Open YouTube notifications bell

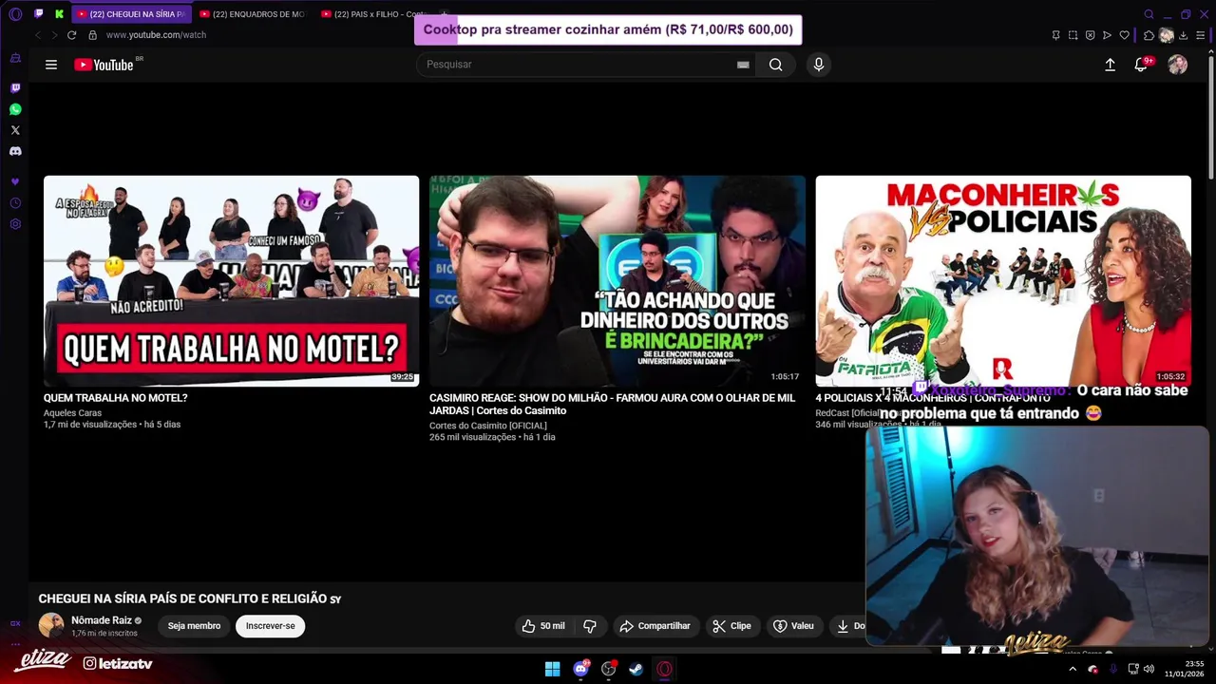1141,65
